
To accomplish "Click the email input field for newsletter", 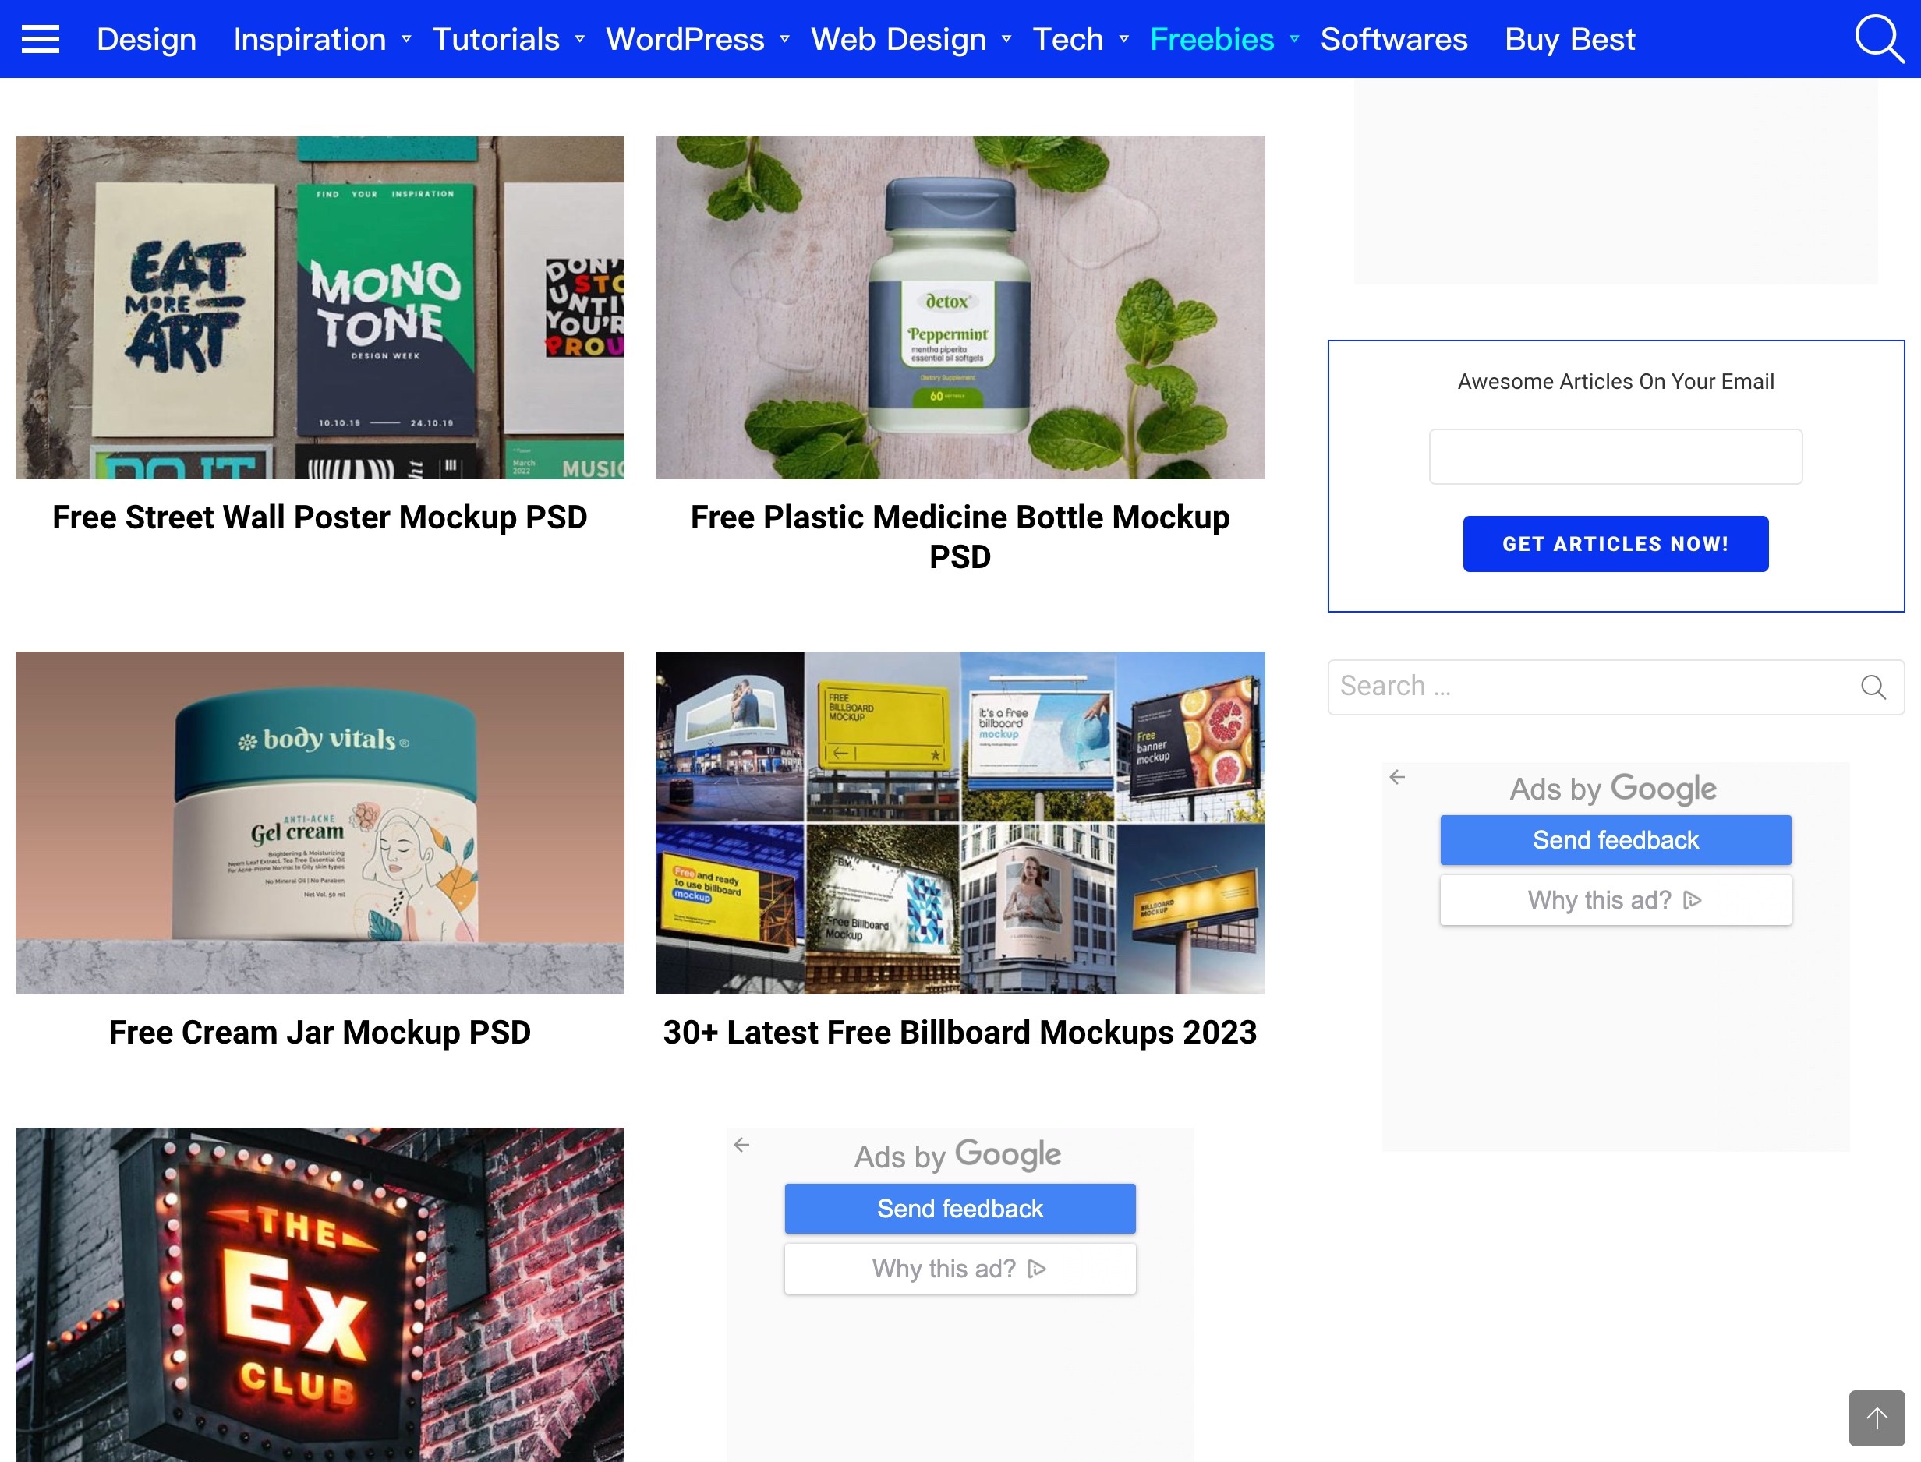I will coord(1615,456).
